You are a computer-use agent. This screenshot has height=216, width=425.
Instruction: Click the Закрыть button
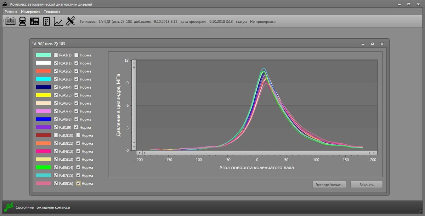coord(367,184)
